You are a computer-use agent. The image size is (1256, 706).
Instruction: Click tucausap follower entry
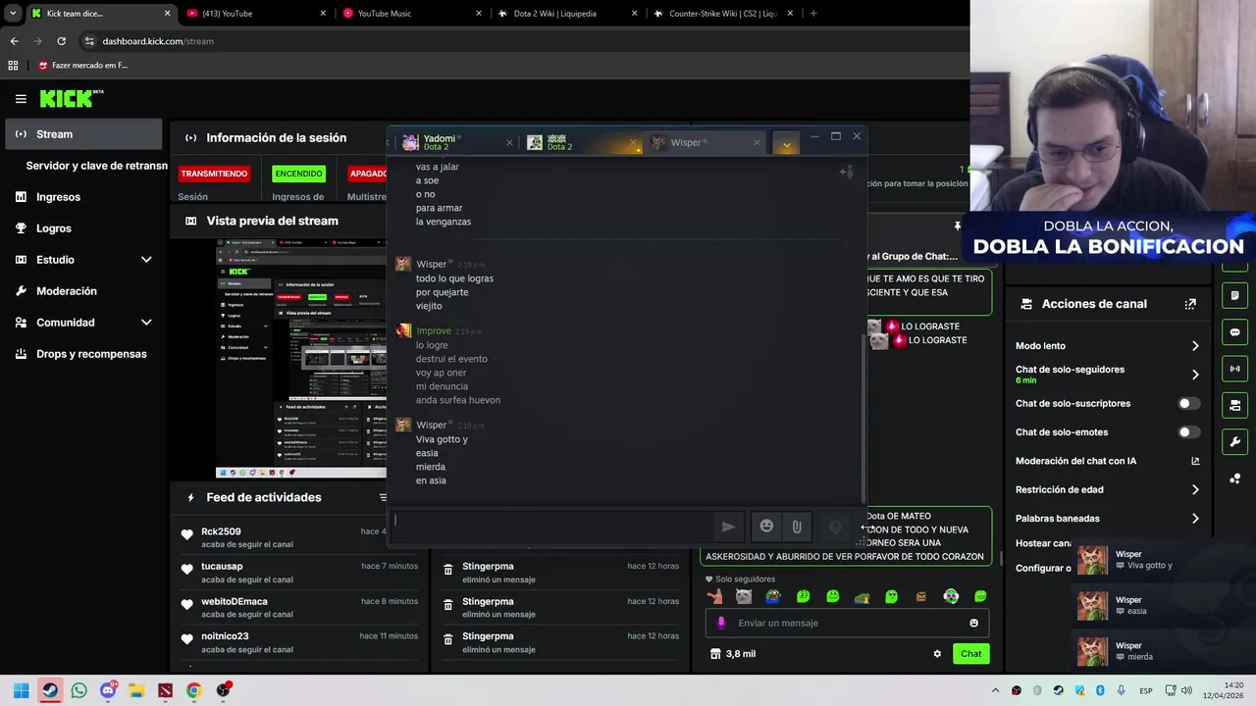point(302,573)
